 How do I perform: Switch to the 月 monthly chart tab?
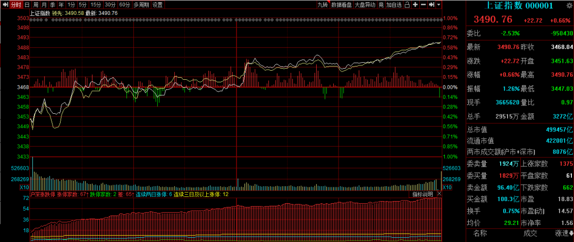44,5
